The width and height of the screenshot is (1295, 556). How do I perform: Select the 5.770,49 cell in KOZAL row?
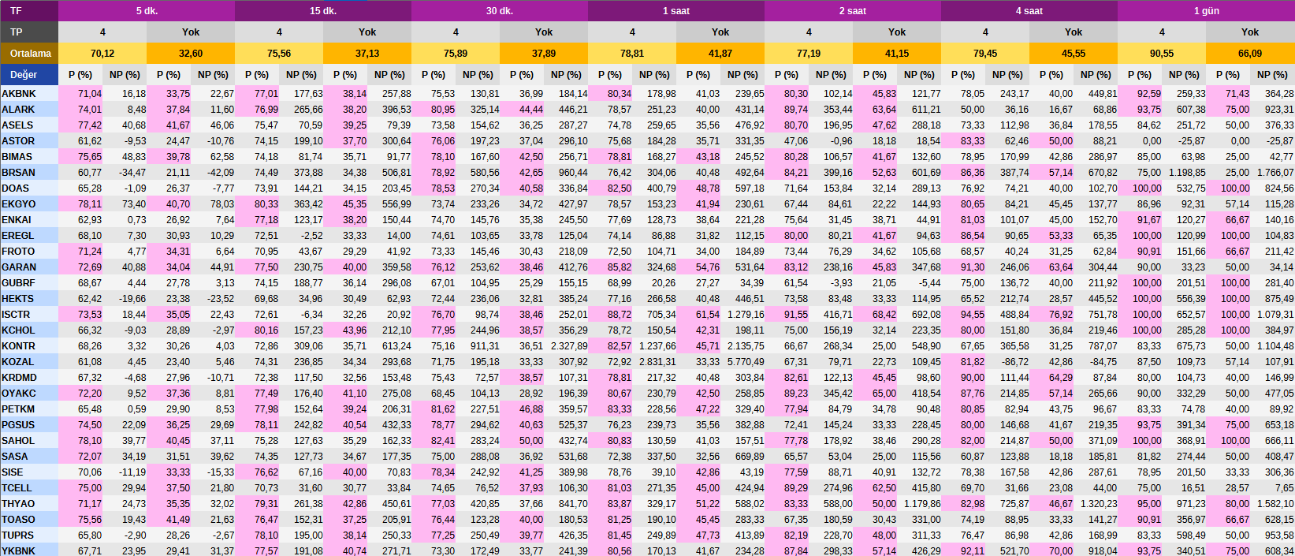tap(745, 362)
